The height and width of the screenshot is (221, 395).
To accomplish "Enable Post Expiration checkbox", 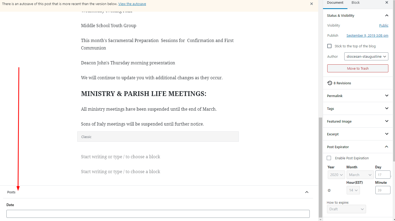I will pos(329,158).
